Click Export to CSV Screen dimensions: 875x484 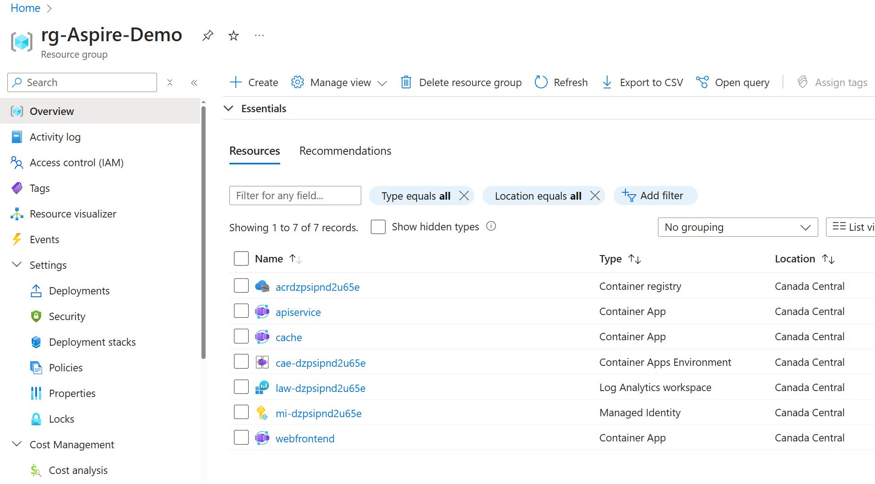click(x=642, y=82)
